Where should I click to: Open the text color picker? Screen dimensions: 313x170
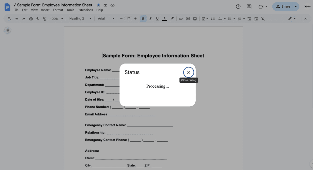click(x=164, y=19)
